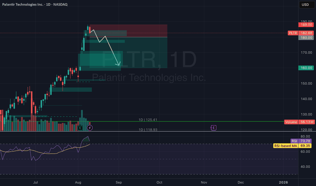The height and width of the screenshot is (186, 316).
Task: Click the RSI-based MA 69.35 label
Action: point(292,146)
